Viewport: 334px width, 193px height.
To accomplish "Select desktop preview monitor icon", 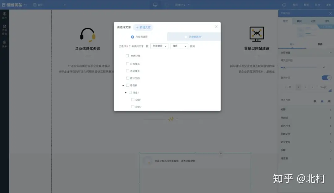I will (155, 5).
